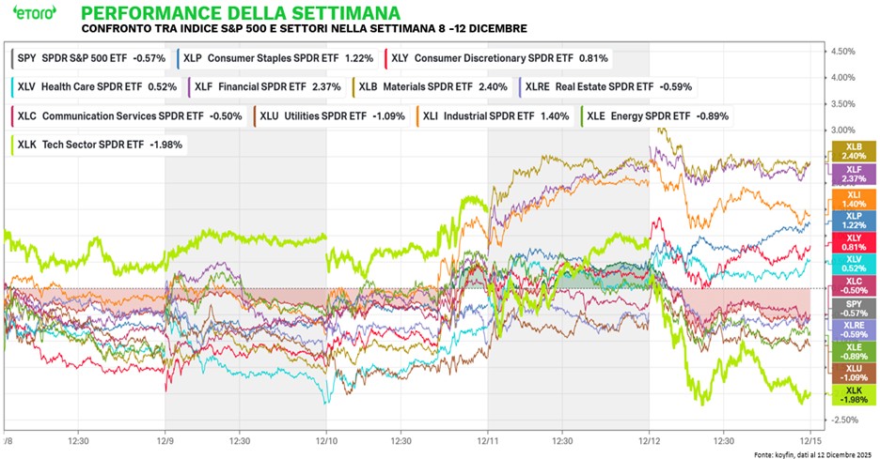Image resolution: width=880 pixels, height=459 pixels.
Task: Click the red XLY 0.81% axis tag
Action: coord(849,244)
